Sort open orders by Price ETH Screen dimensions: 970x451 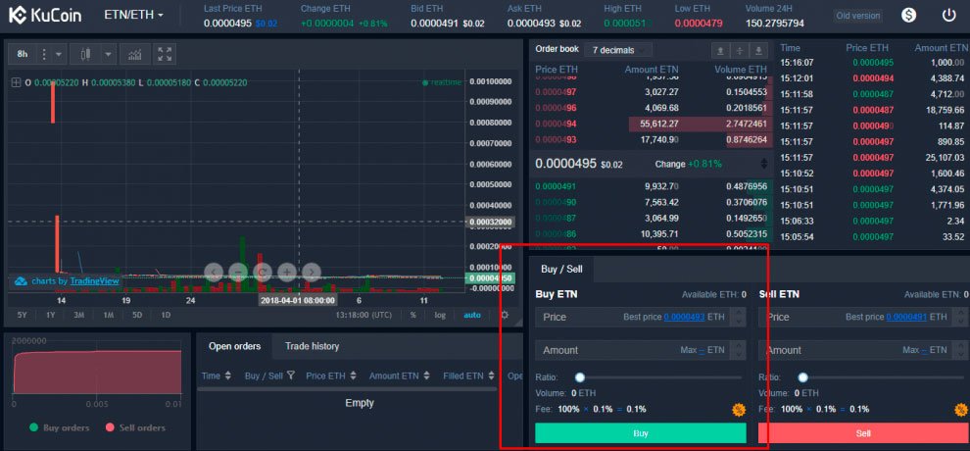tap(331, 376)
